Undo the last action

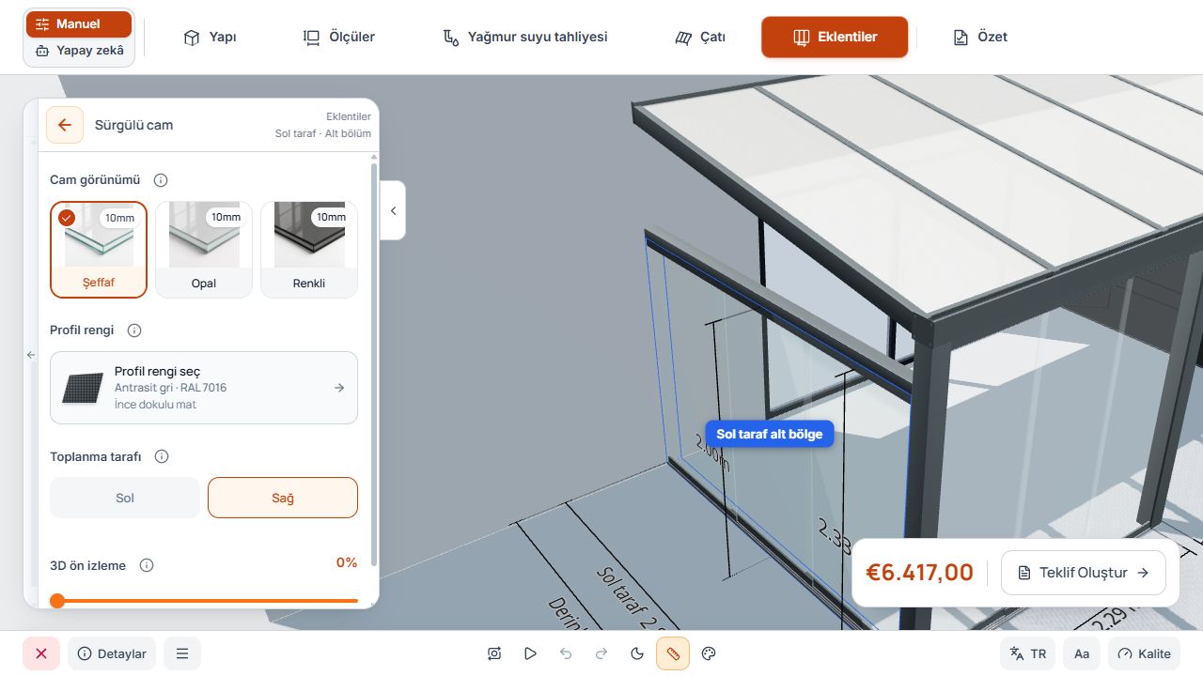(x=566, y=653)
